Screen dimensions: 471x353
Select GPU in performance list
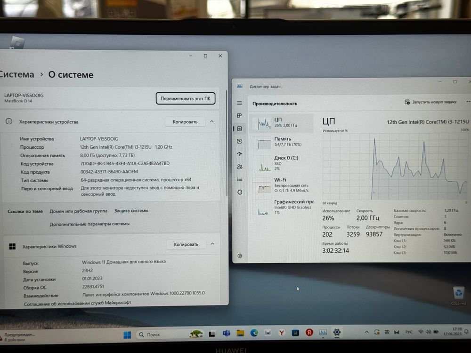coord(281,207)
